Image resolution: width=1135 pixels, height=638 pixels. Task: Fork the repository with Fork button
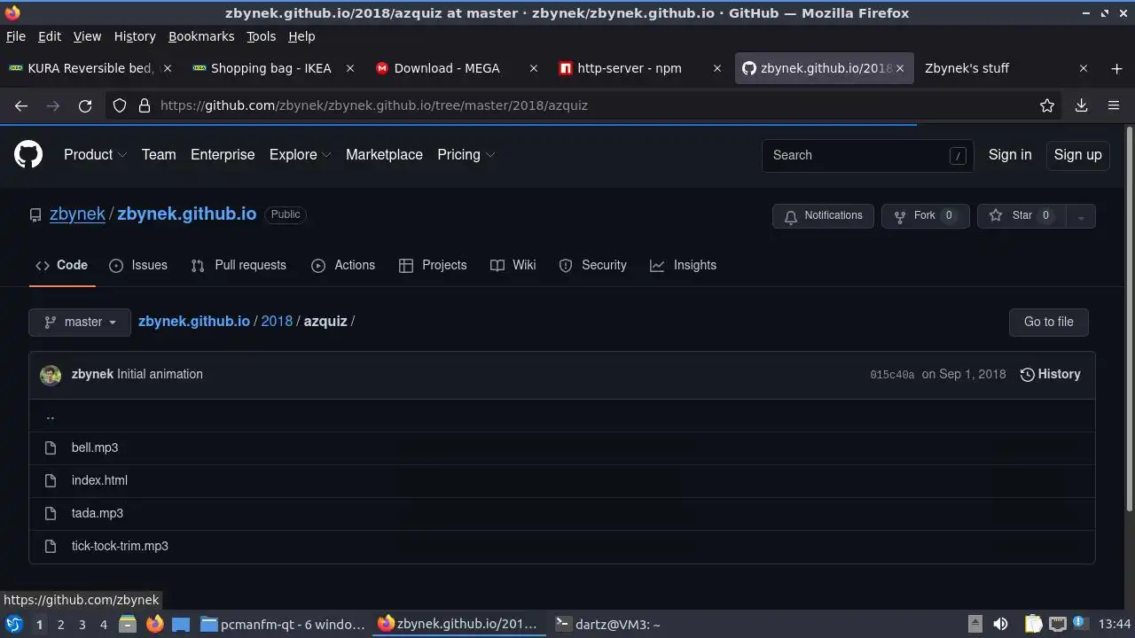pos(926,216)
